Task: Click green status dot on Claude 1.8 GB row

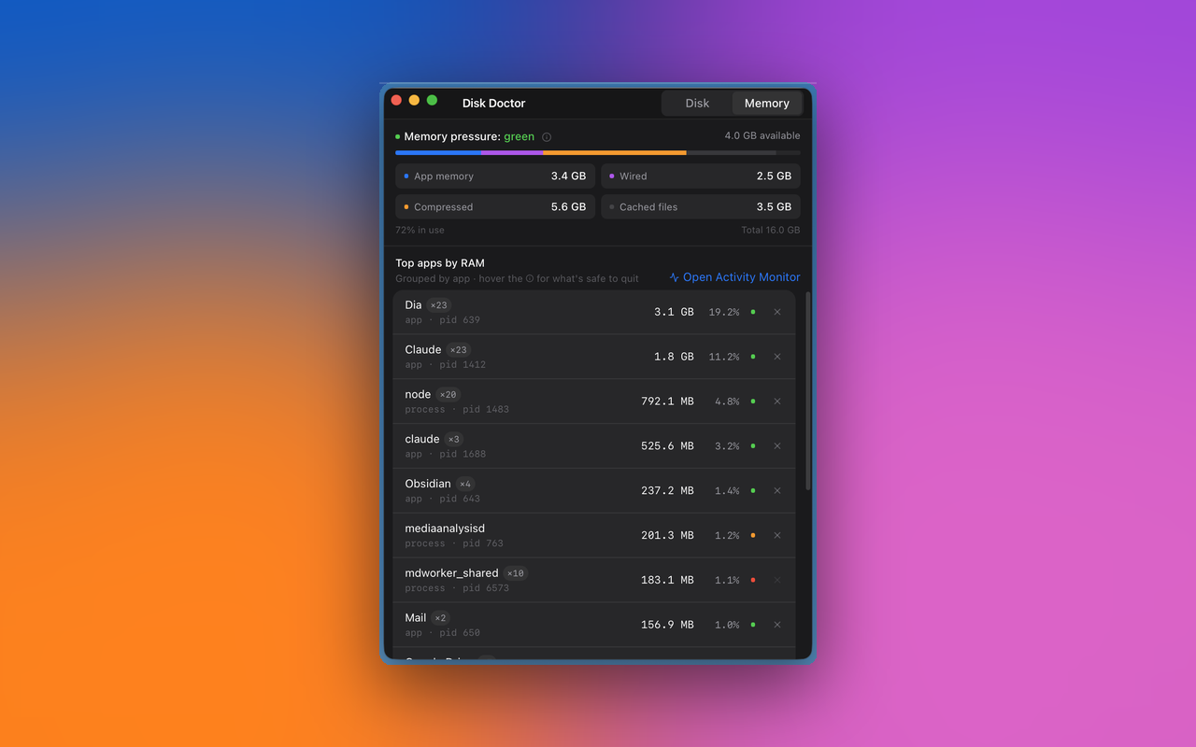Action: coord(753,357)
